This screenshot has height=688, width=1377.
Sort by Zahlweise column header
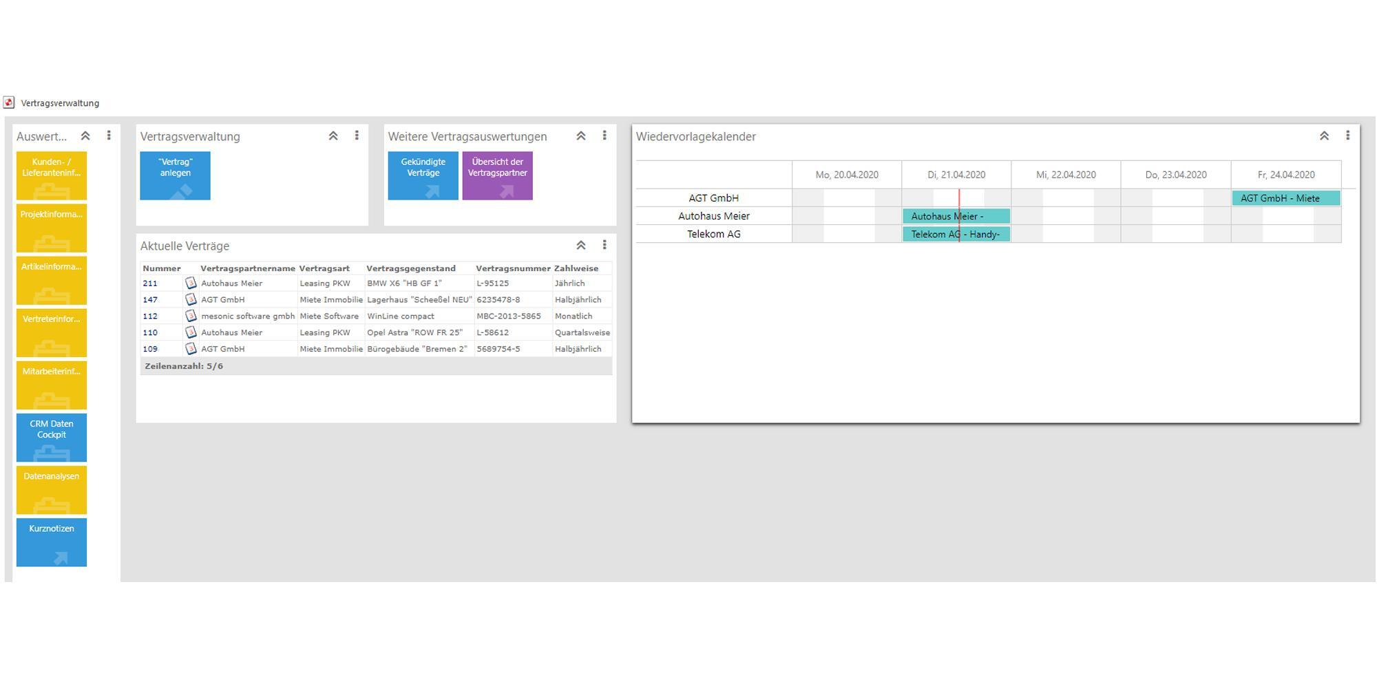[576, 268]
